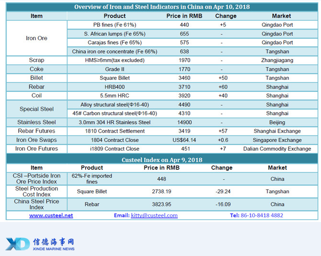Screen dimensions: 321x256
Task: Click the 'PB fines (Fe 61%)' product cell
Action: point(115,25)
